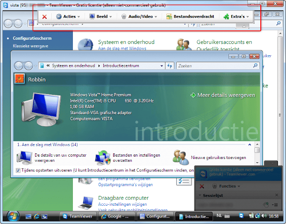286x224 pixels.
Task: Open Systeem en onderhoud category
Action: (x=126, y=42)
